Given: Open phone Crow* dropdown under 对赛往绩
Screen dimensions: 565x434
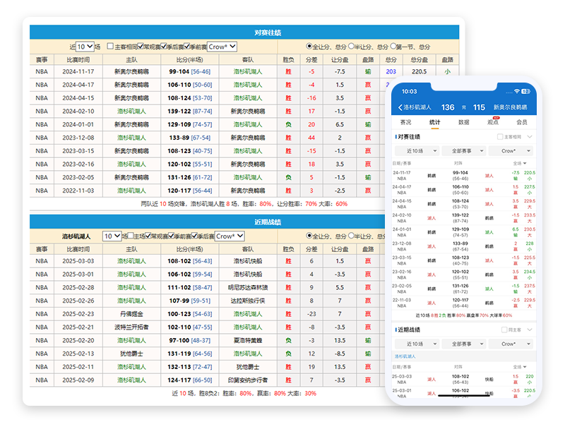Looking at the screenshot, I should [x=511, y=151].
